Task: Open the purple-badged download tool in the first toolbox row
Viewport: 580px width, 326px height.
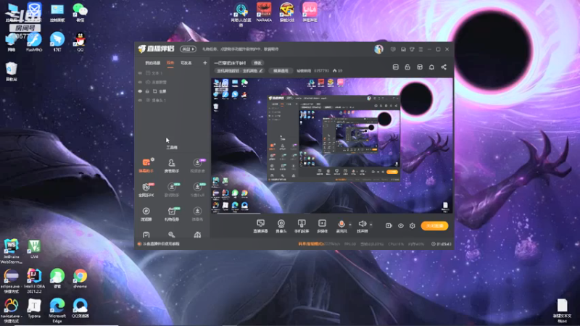Action: coord(197,165)
